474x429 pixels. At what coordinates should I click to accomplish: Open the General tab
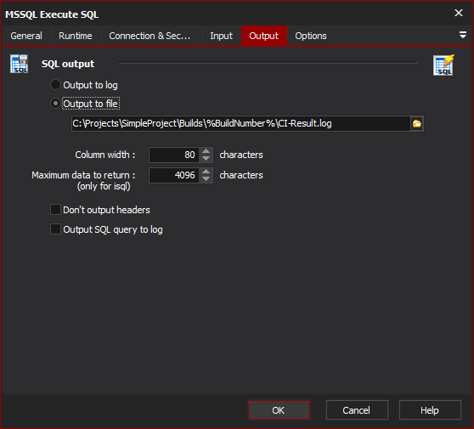[26, 36]
